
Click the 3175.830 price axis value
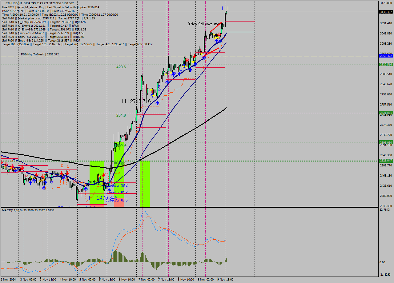pyautogui.click(x=386, y=3)
